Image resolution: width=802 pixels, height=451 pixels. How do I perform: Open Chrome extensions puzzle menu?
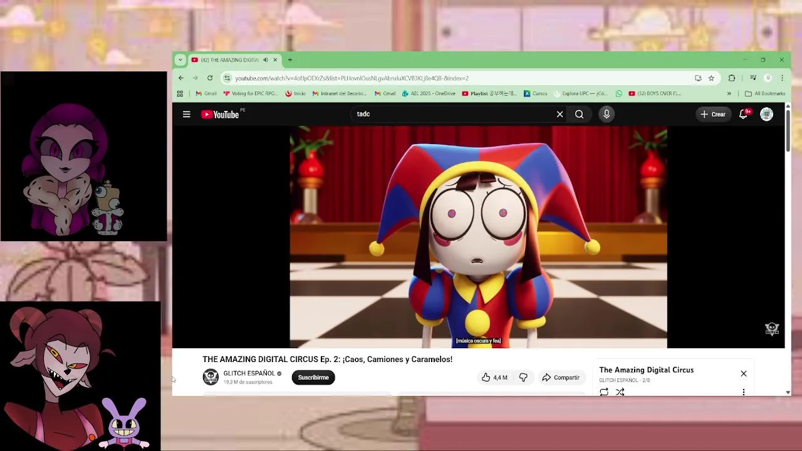click(731, 78)
